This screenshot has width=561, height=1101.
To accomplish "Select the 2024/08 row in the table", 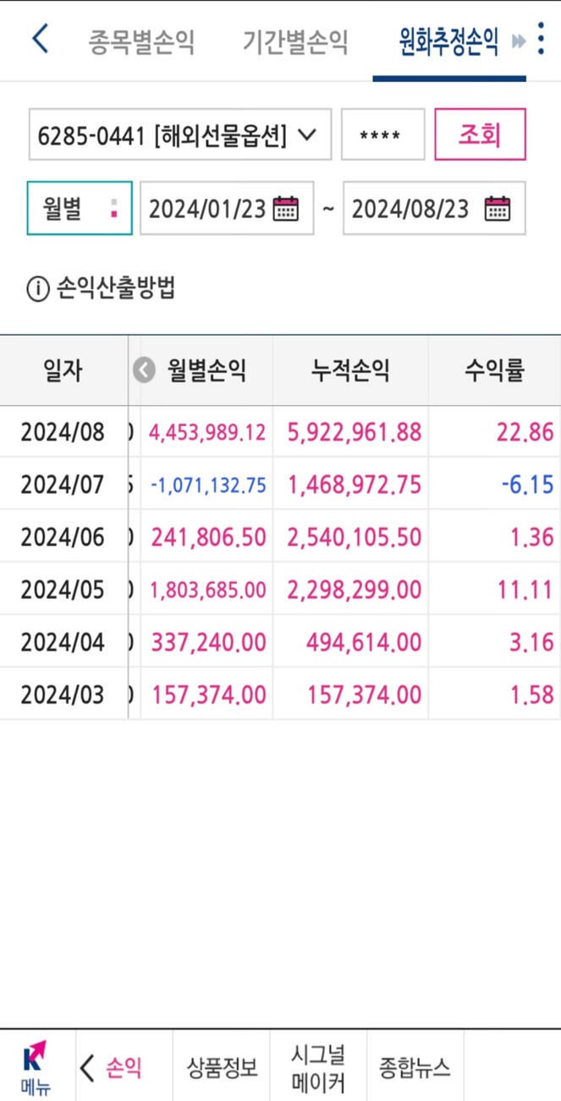I will tap(279, 432).
